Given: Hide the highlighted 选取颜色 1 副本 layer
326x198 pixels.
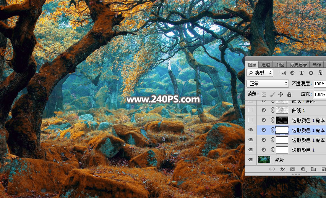Looking at the screenshot, I should (251, 130).
